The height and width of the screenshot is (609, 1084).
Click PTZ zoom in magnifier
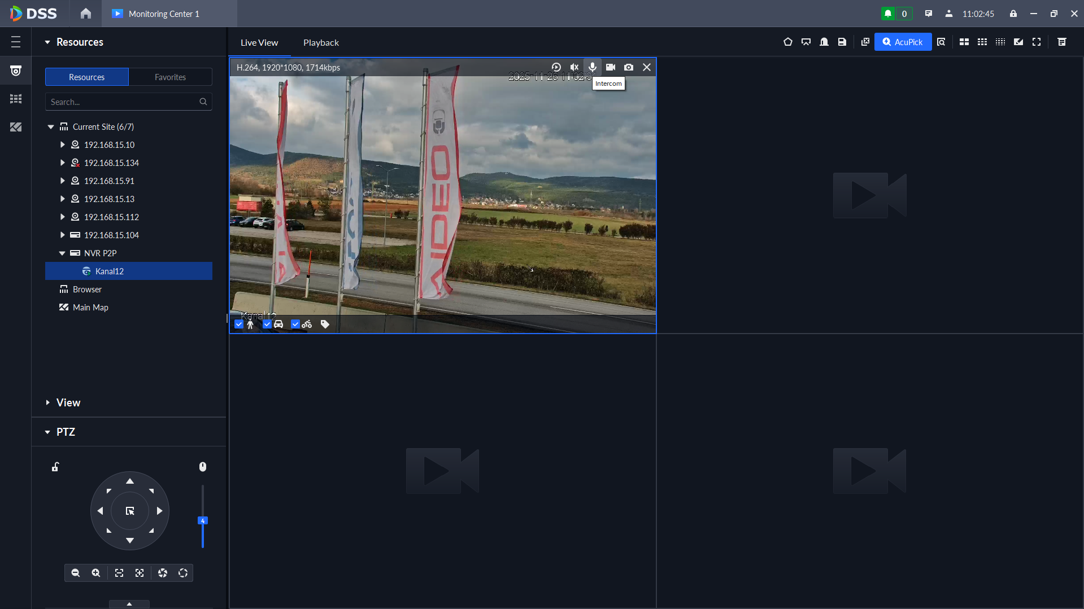(96, 573)
